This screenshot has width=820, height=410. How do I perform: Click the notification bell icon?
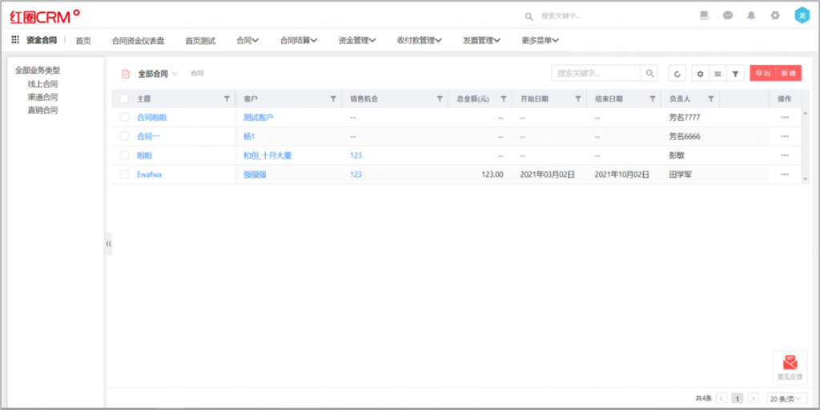pos(751,15)
